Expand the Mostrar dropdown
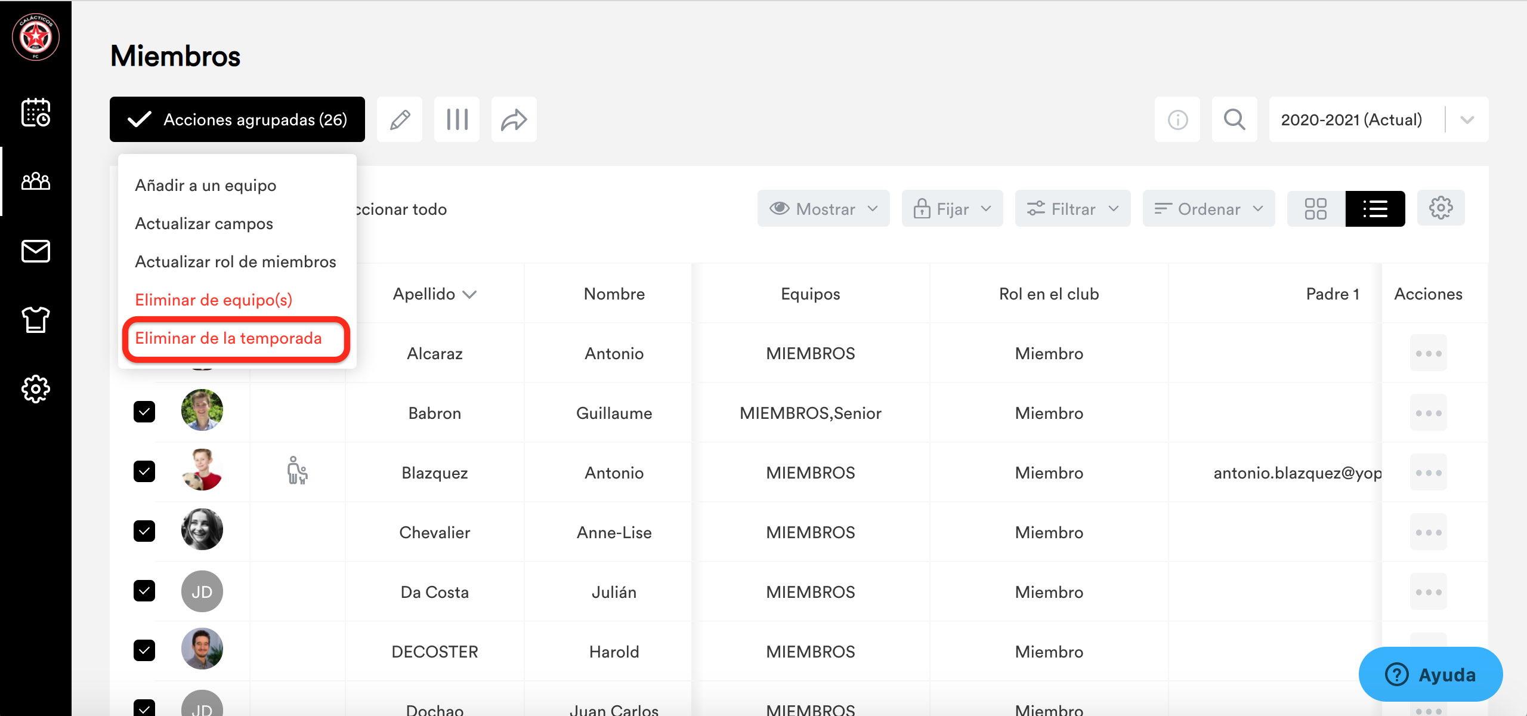The height and width of the screenshot is (716, 1527). 824,209
